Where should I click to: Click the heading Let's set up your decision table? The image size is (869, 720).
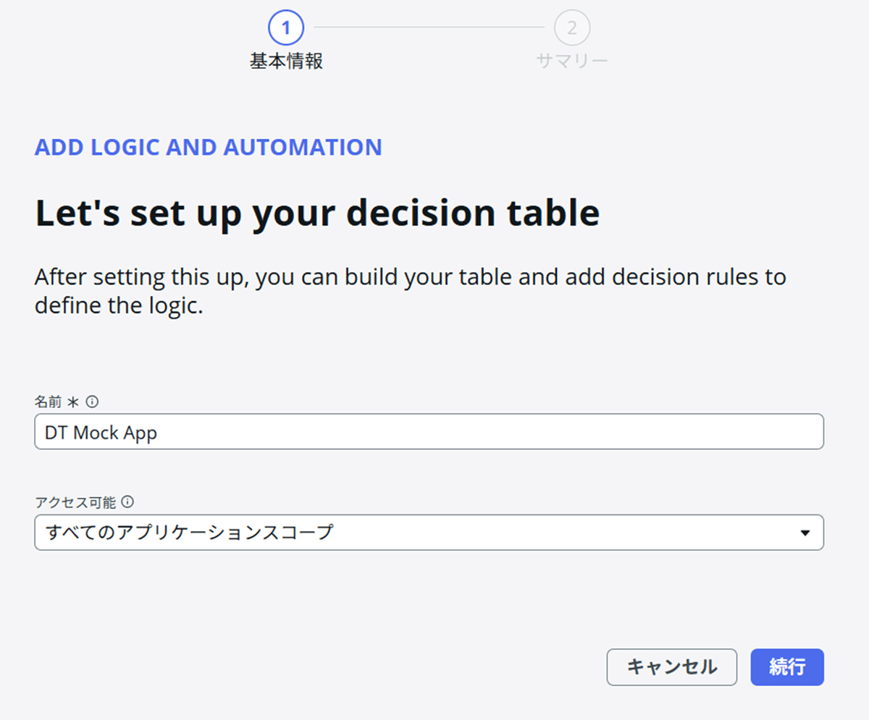[316, 212]
